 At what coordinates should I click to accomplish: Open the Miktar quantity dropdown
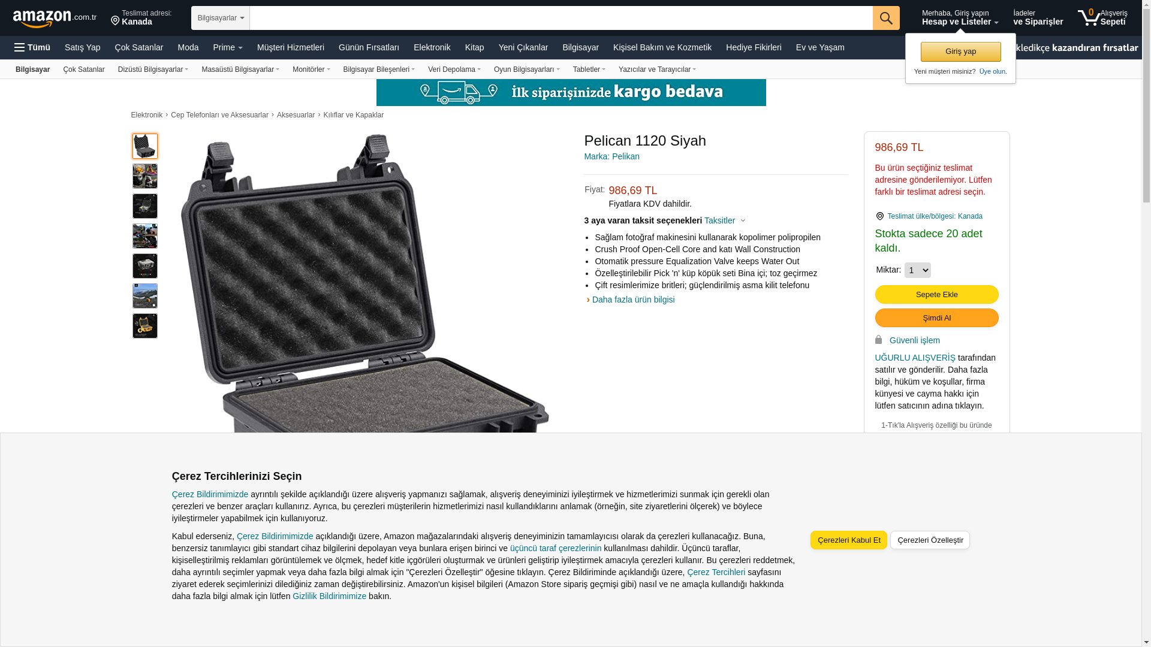pos(917,270)
